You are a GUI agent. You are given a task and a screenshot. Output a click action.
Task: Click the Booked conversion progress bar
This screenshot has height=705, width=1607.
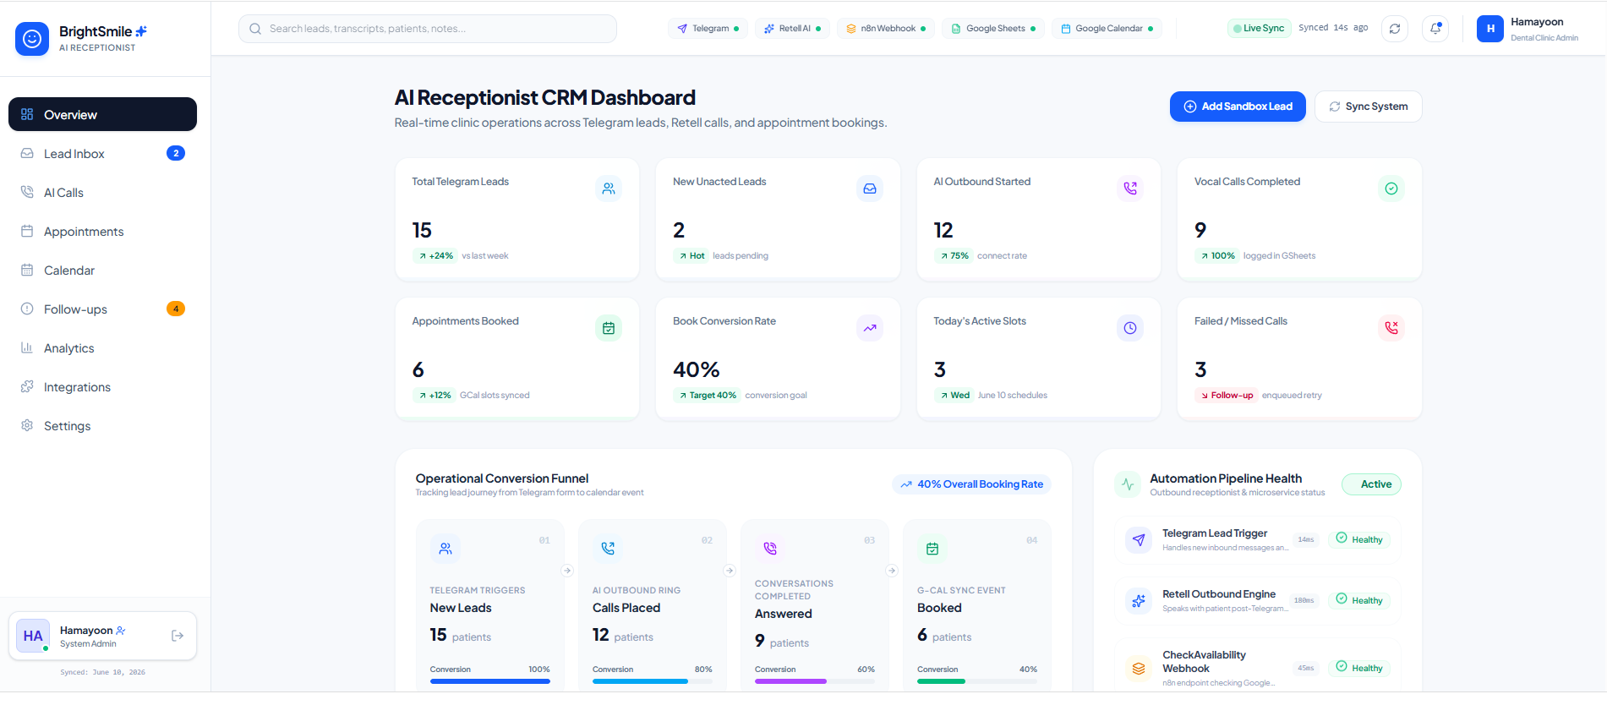pyautogui.click(x=977, y=681)
